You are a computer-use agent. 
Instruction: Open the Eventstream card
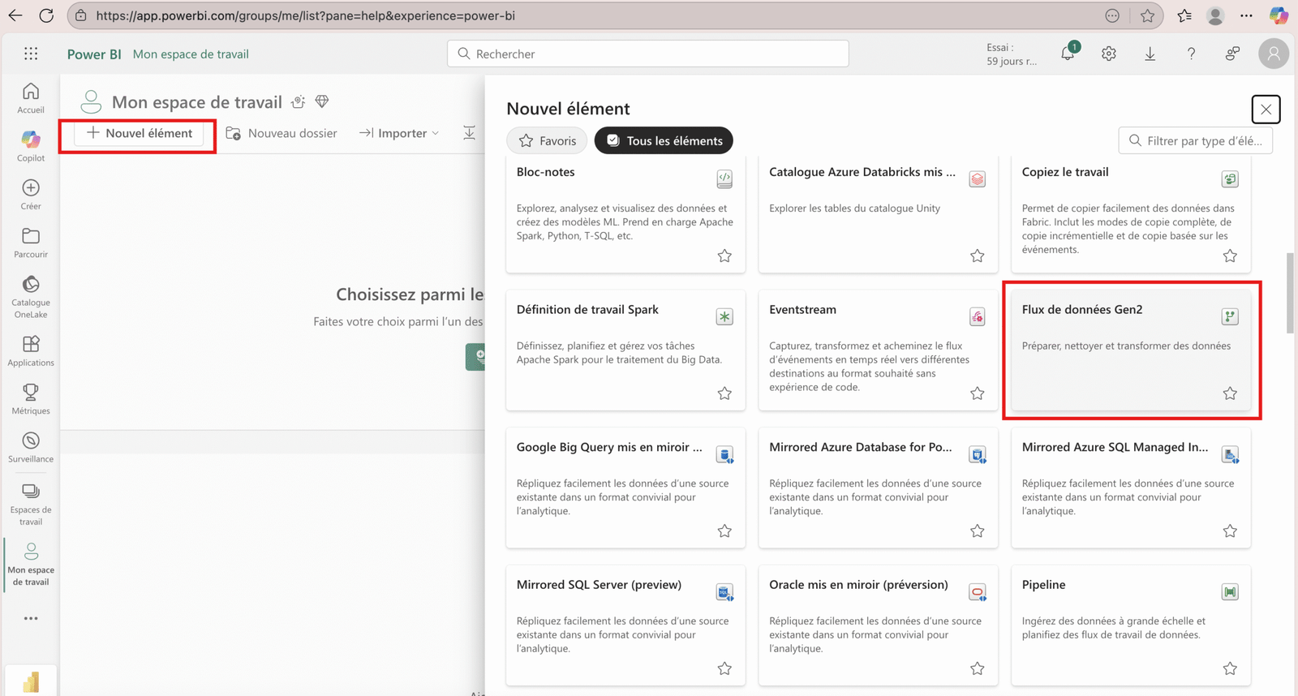pos(878,350)
